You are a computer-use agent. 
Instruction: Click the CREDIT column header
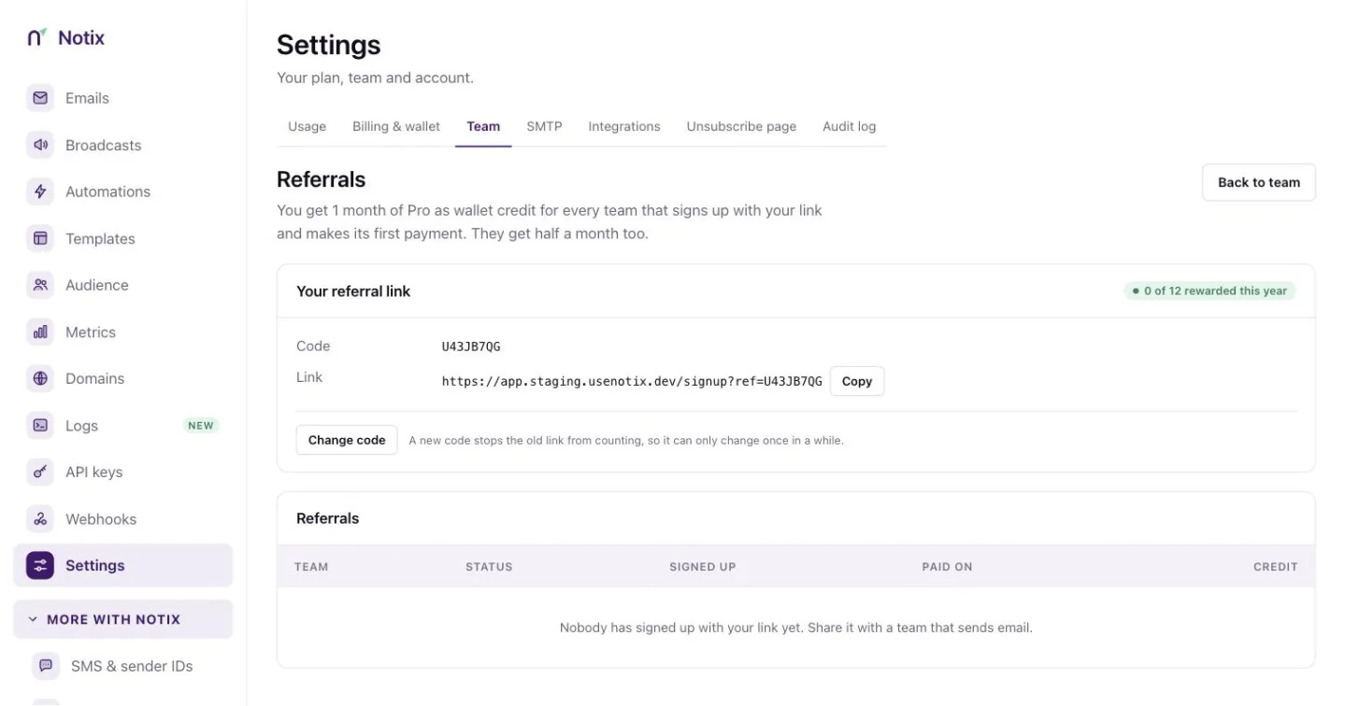point(1276,567)
